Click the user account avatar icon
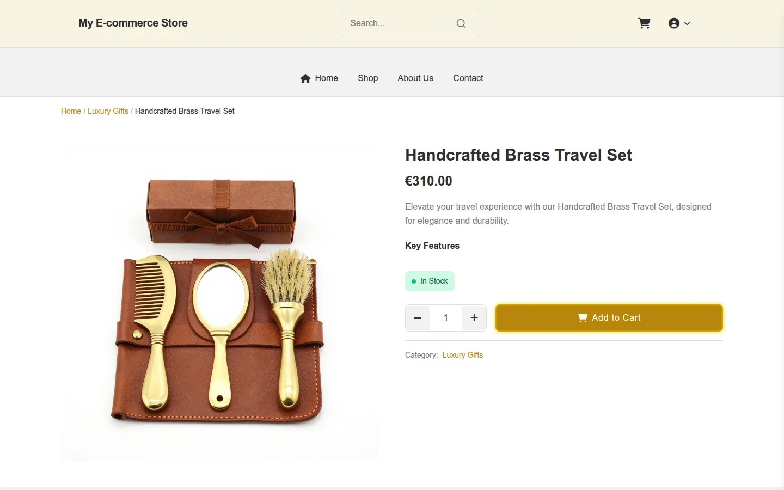This screenshot has width=784, height=490. click(674, 23)
